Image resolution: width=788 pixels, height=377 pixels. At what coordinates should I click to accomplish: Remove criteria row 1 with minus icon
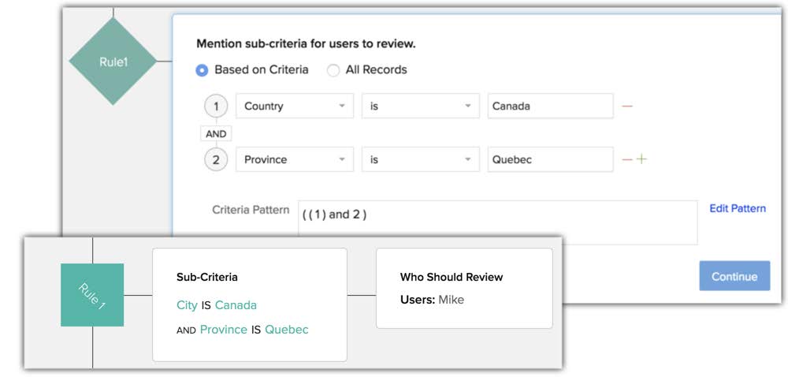627,106
